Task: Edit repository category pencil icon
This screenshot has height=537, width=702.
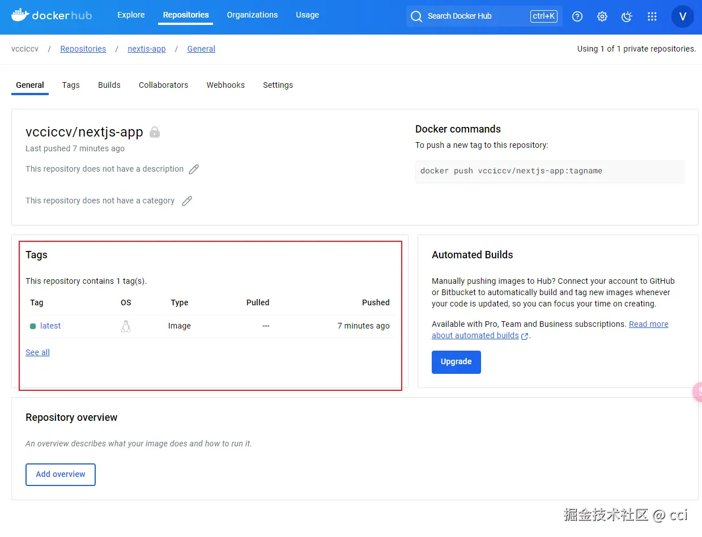Action: [187, 201]
